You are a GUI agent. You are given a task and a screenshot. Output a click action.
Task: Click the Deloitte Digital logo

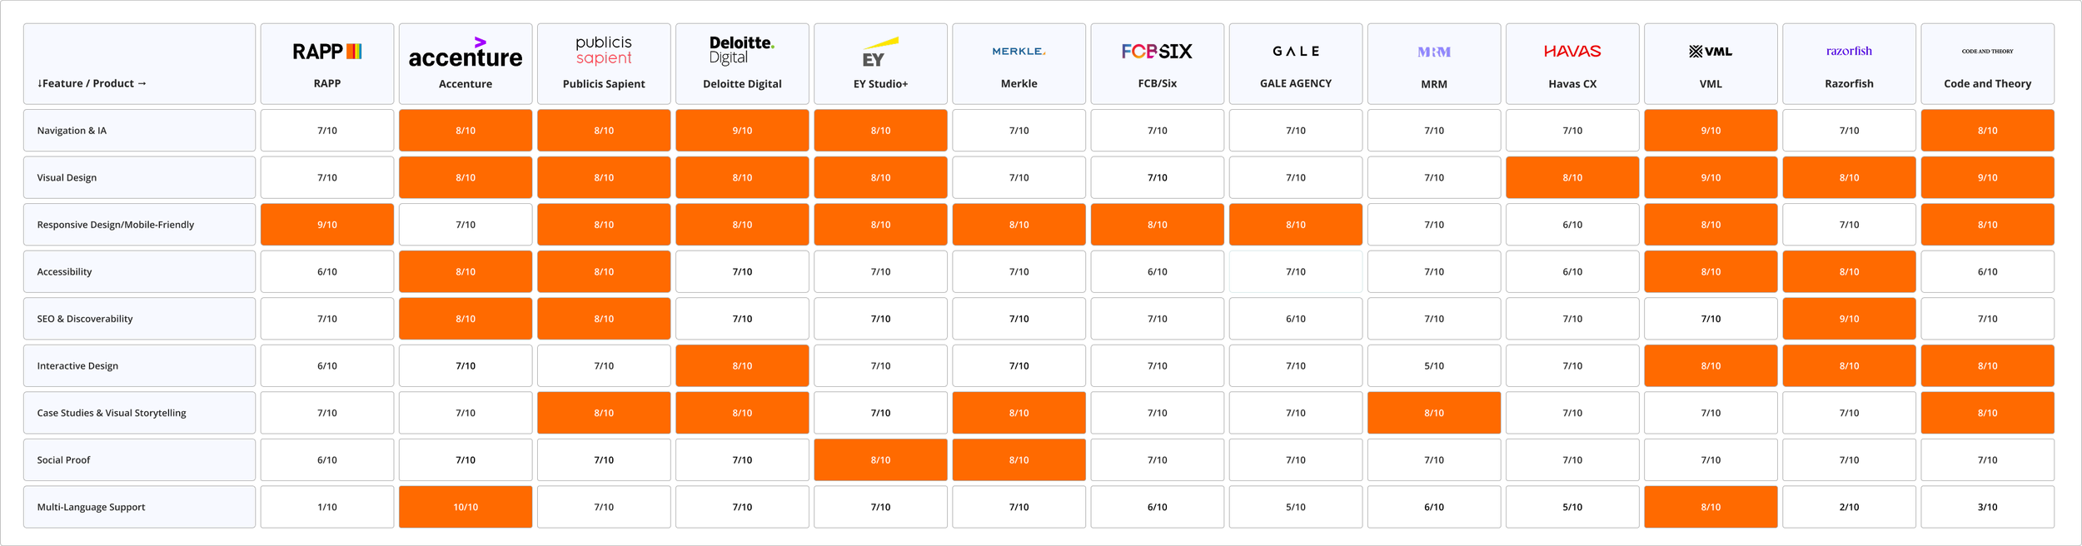pos(742,51)
